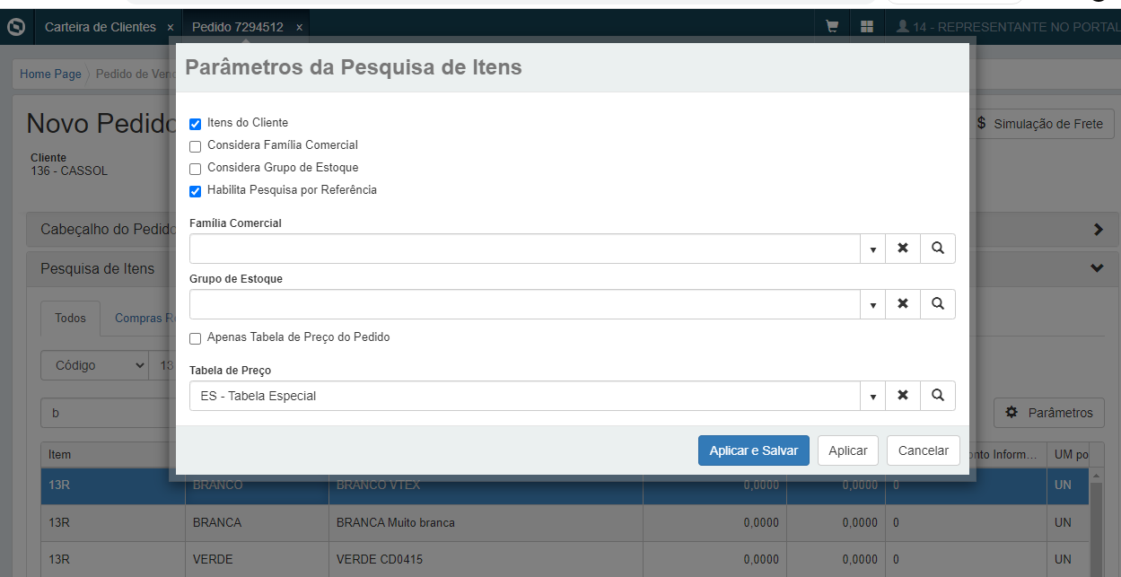Search Família Comercial with magnifier icon
The height and width of the screenshot is (577, 1121).
pyautogui.click(x=938, y=249)
